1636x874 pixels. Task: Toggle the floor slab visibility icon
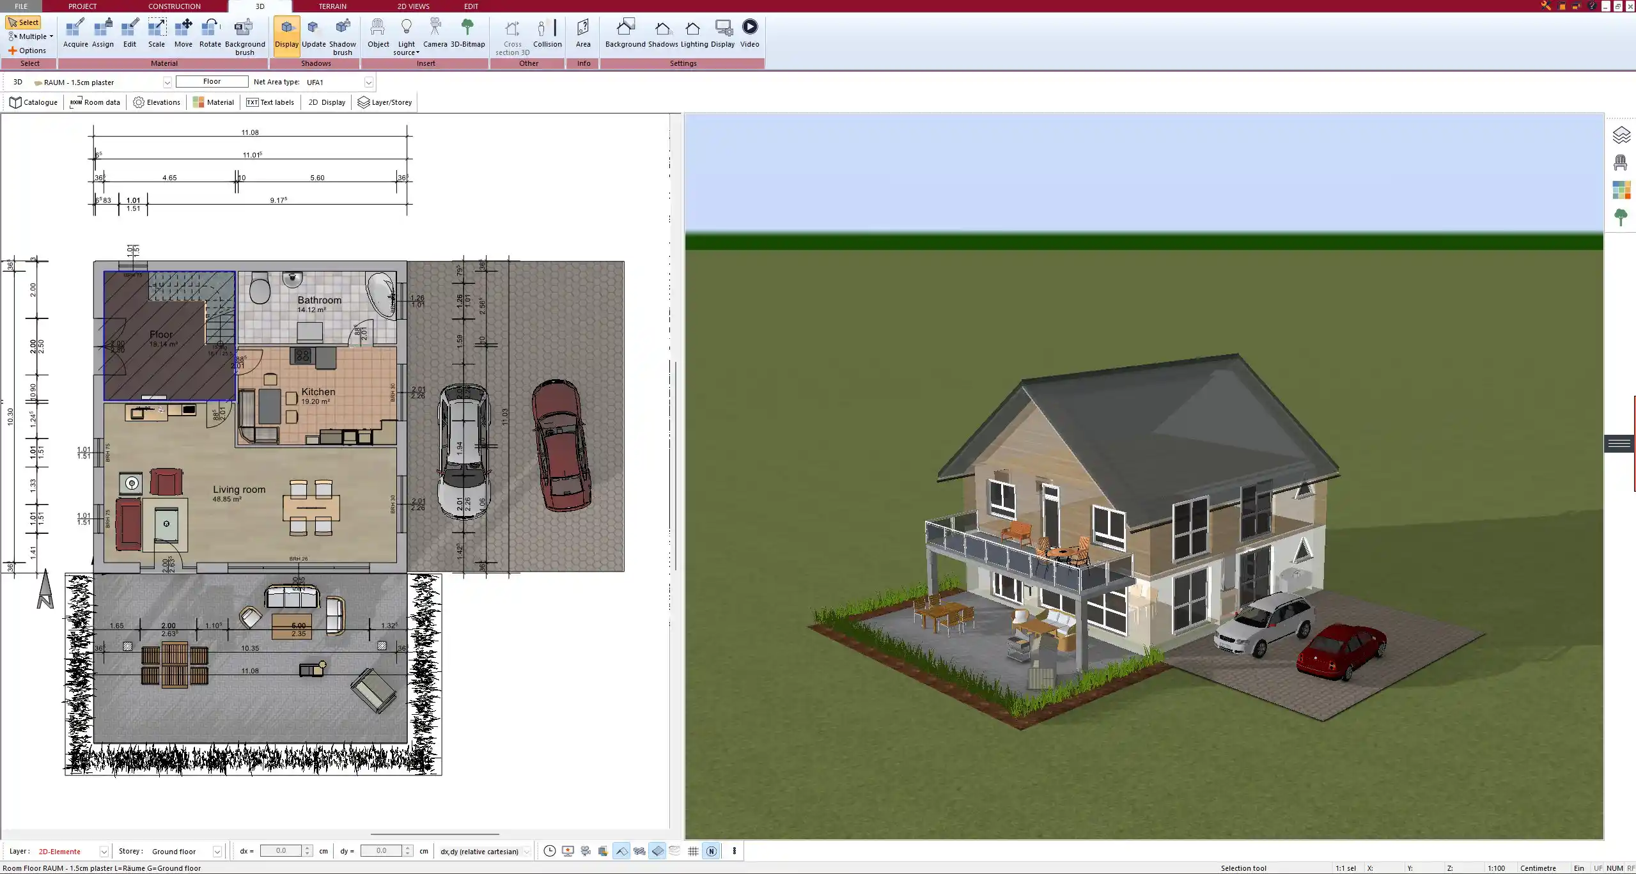(657, 851)
